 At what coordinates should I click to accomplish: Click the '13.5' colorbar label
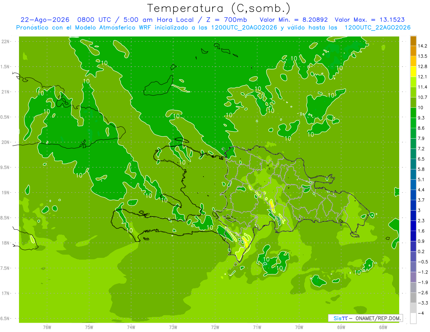tap(423, 56)
